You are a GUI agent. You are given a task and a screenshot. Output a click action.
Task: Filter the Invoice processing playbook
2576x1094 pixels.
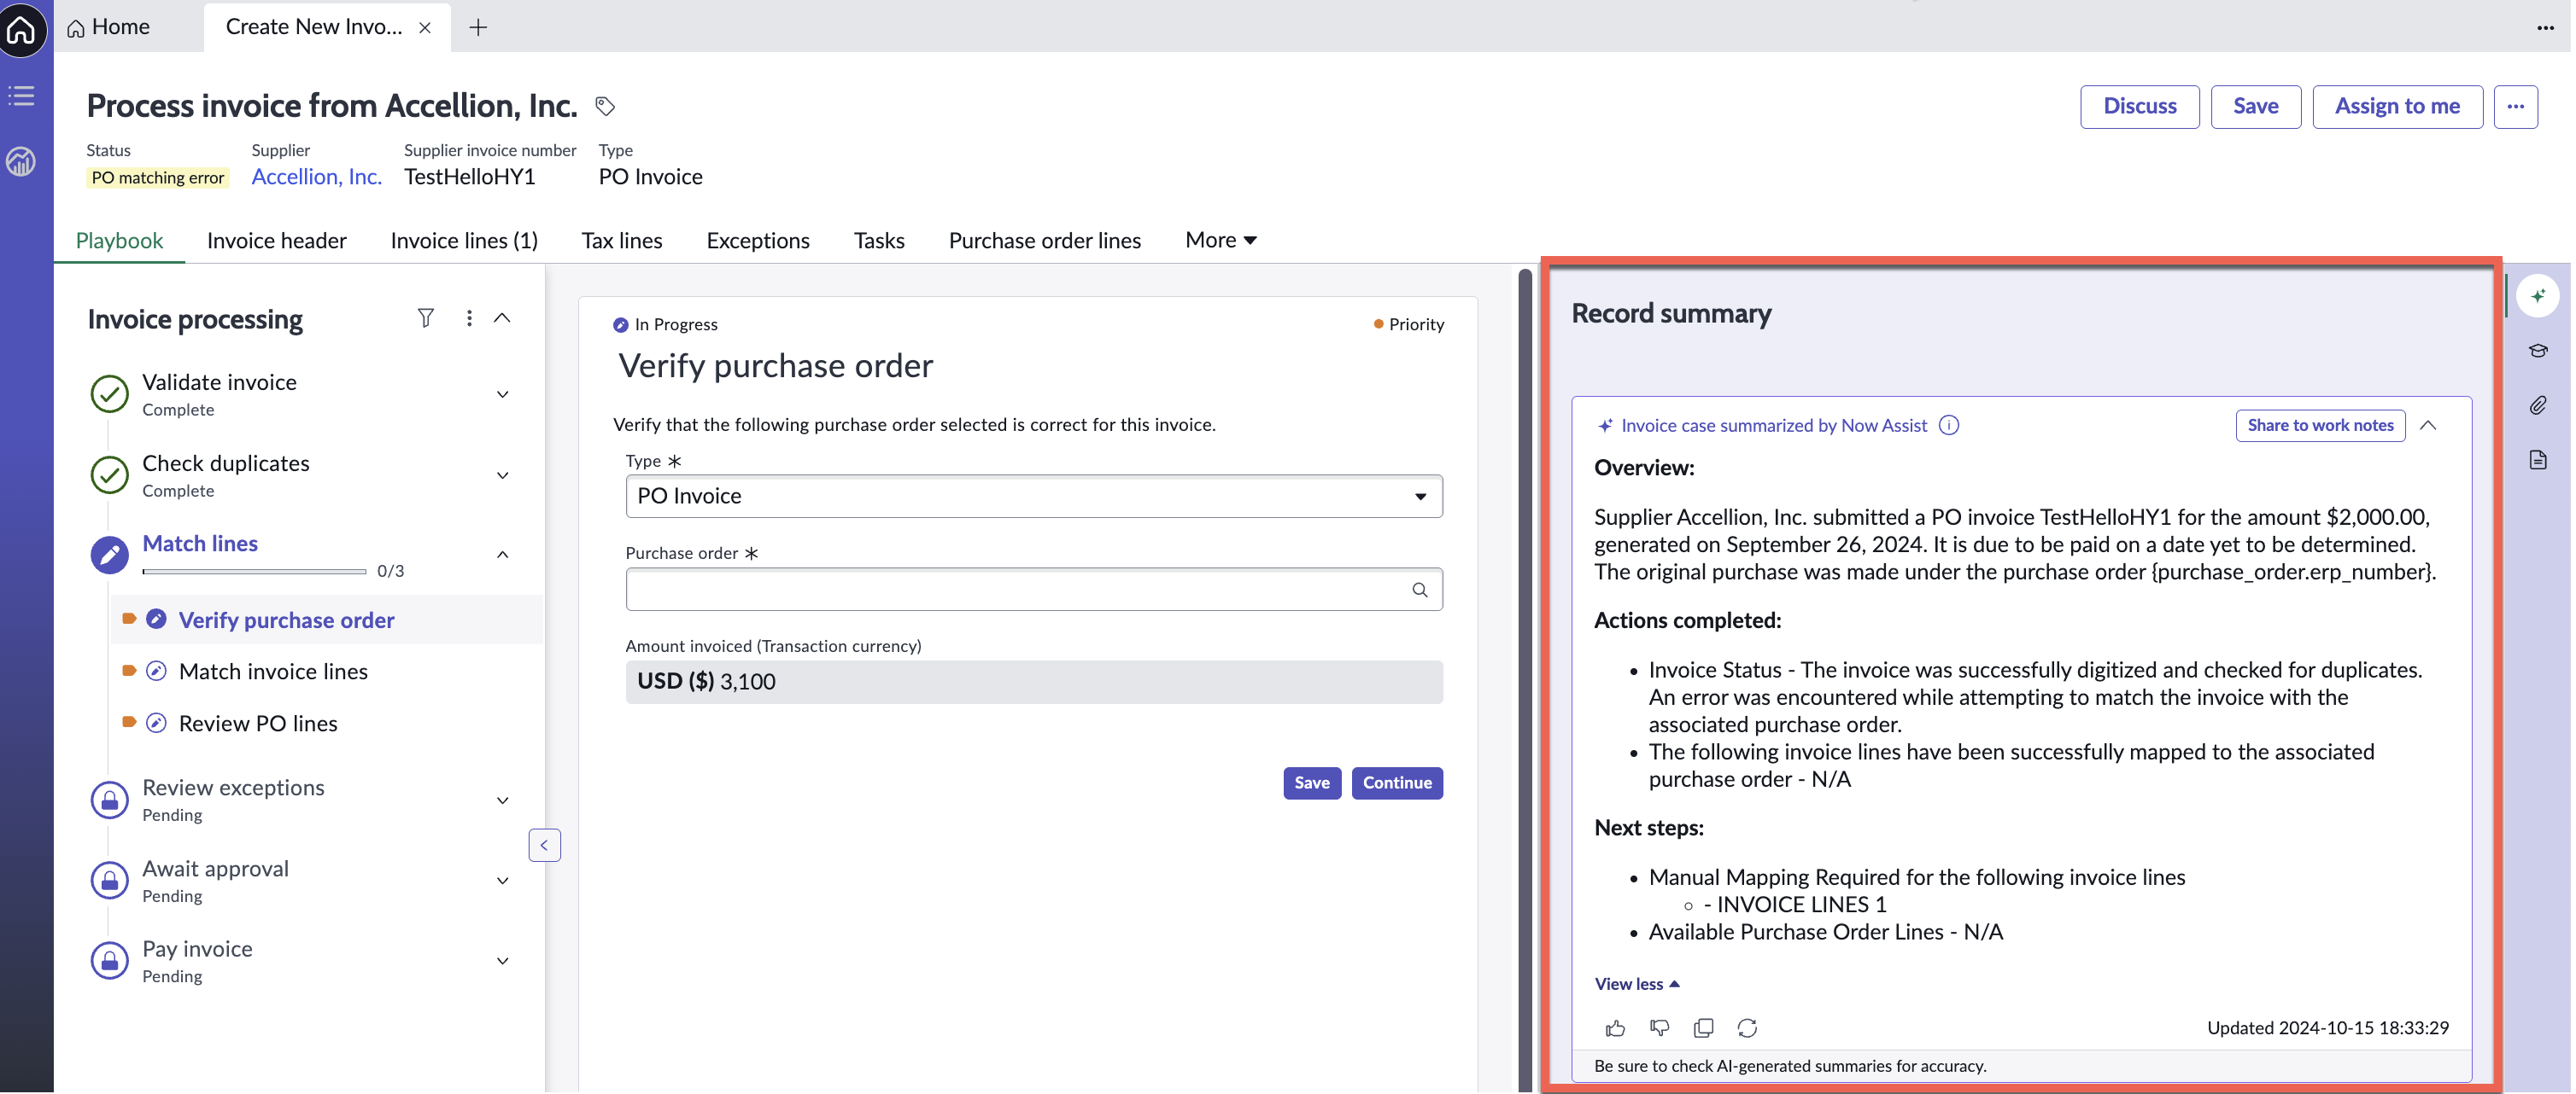click(426, 317)
